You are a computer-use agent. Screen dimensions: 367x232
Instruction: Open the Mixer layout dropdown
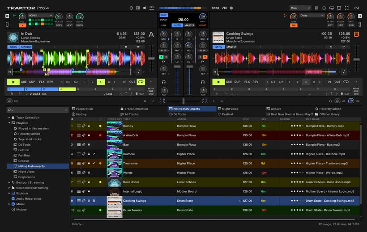point(300,8)
